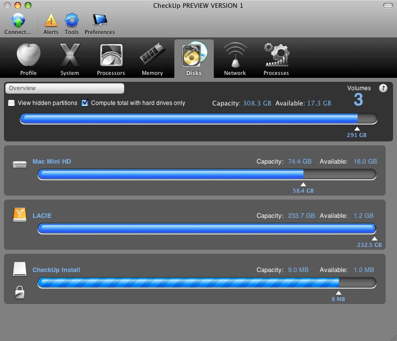Open the Tools gear icon
The height and width of the screenshot is (341, 397).
click(x=71, y=20)
